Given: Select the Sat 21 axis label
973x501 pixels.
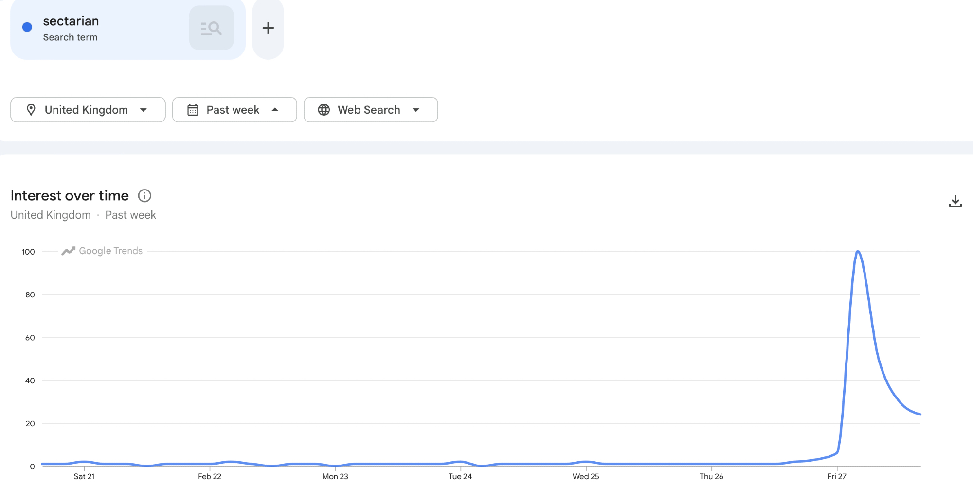Looking at the screenshot, I should point(84,476).
